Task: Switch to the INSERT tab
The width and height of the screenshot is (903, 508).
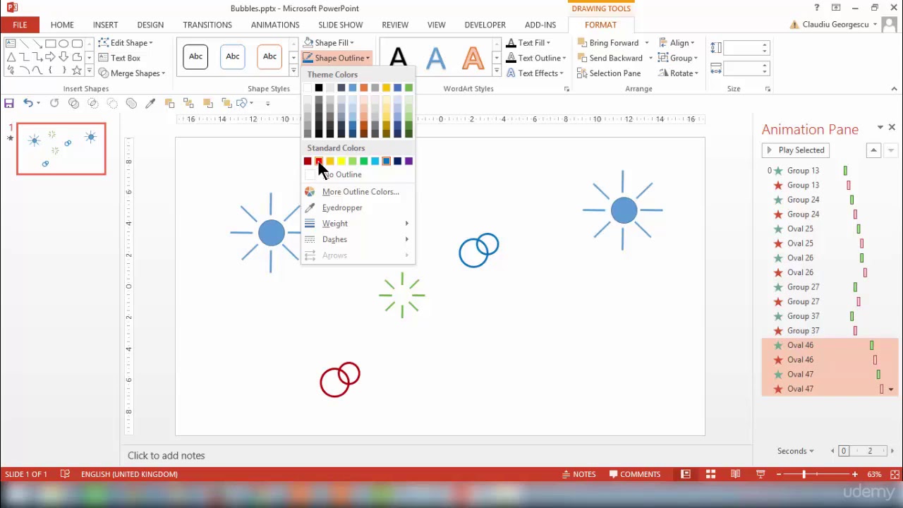Action: click(x=105, y=25)
